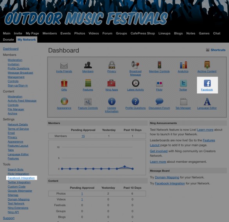The width and height of the screenshot is (229, 222).
Task: Click the Member Controls traffic light icon
Action: pos(159,65)
